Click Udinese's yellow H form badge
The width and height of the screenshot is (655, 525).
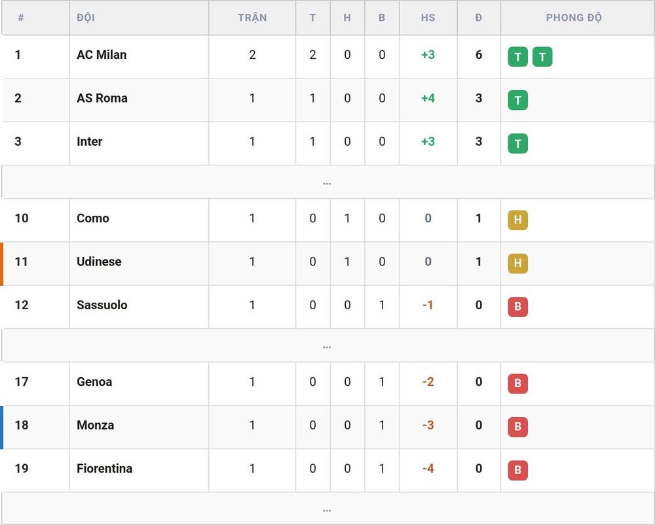[517, 263]
